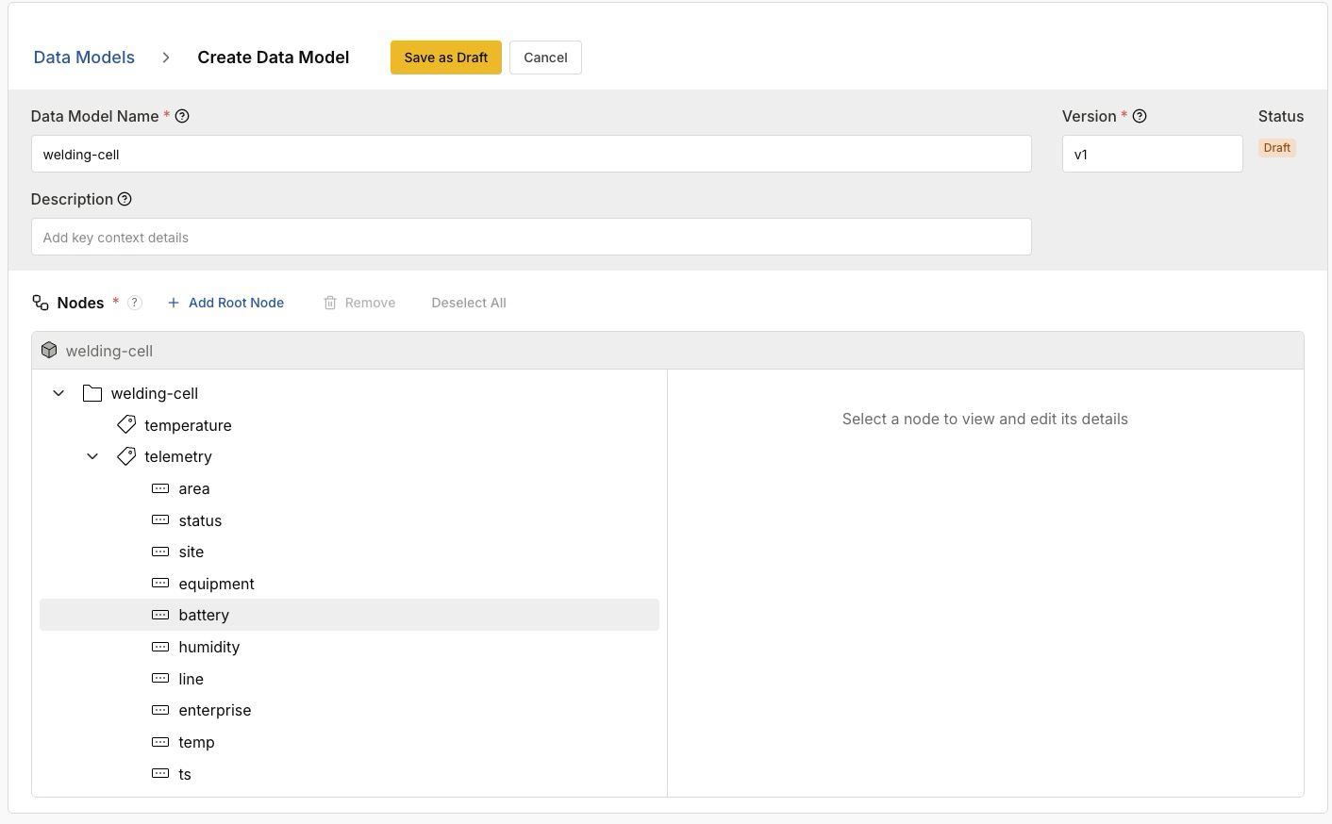Select the temperature node
1332x824 pixels.
click(x=188, y=425)
